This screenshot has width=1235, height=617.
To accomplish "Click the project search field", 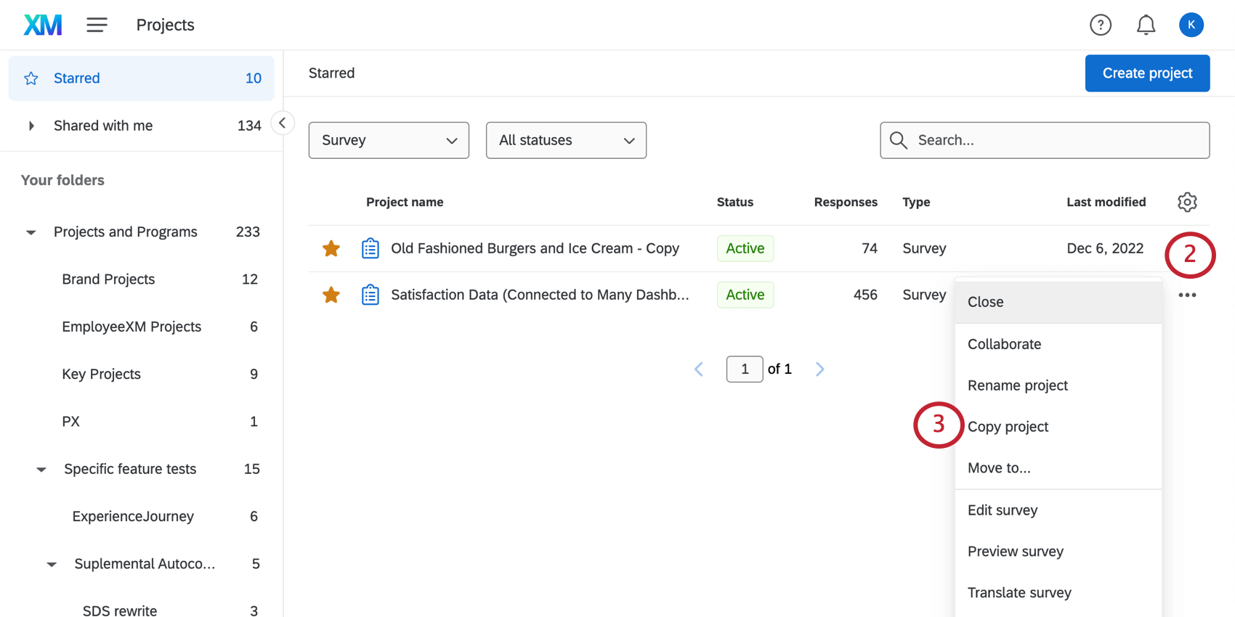I will (x=1053, y=140).
